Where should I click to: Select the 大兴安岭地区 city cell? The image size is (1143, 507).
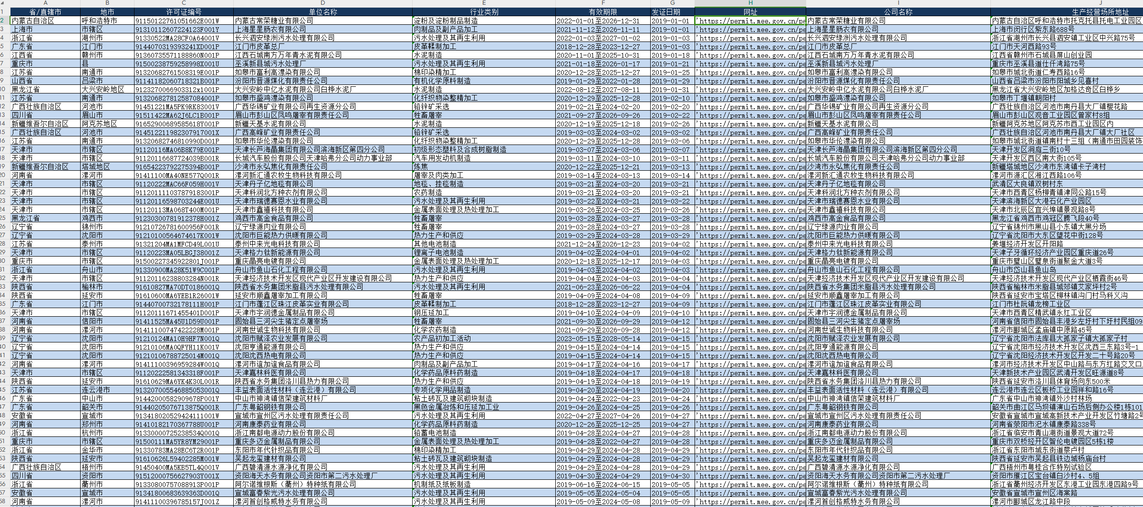pos(107,89)
